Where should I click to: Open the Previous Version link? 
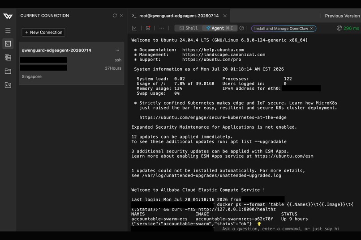click(342, 16)
